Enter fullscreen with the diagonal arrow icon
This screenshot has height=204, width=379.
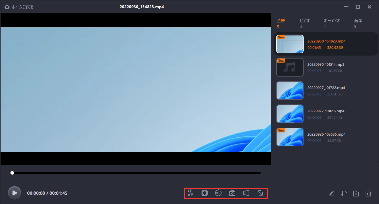(260, 193)
